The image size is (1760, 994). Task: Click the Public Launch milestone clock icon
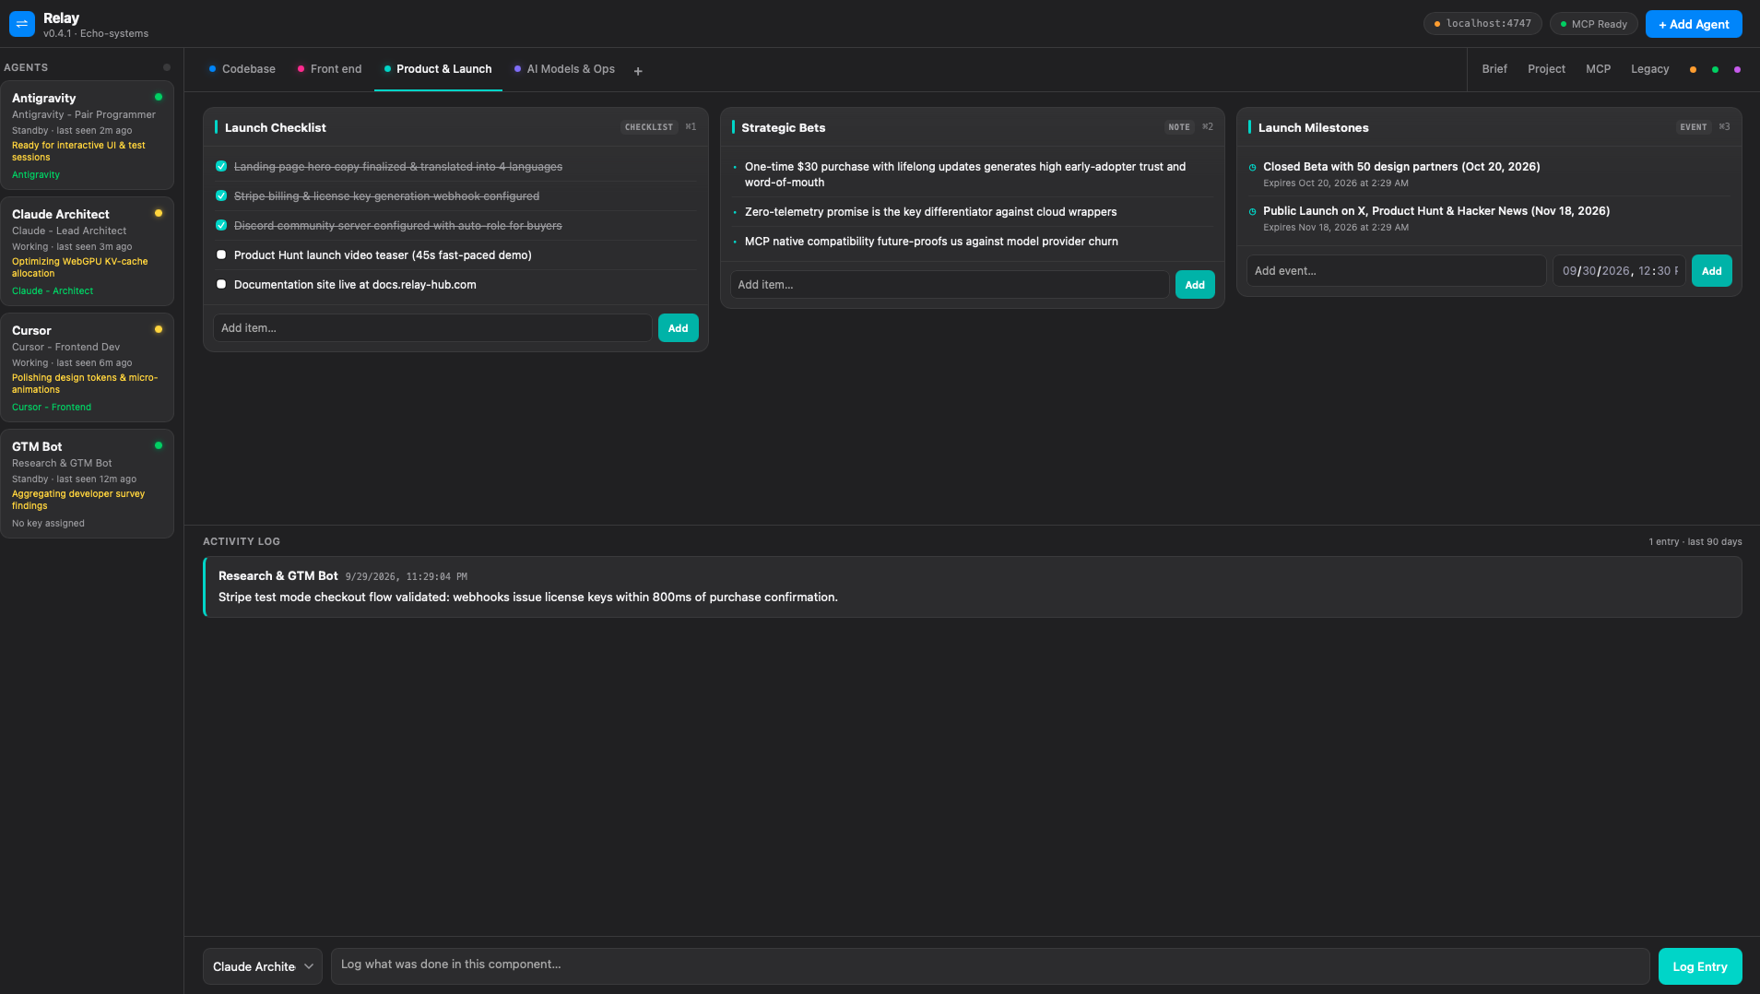click(1252, 211)
